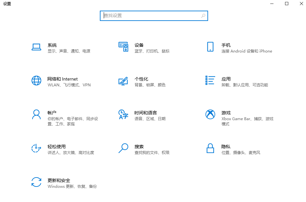Click the 设置 label in the title bar
Viewport: 306px width, 202px height.
tap(7, 4)
